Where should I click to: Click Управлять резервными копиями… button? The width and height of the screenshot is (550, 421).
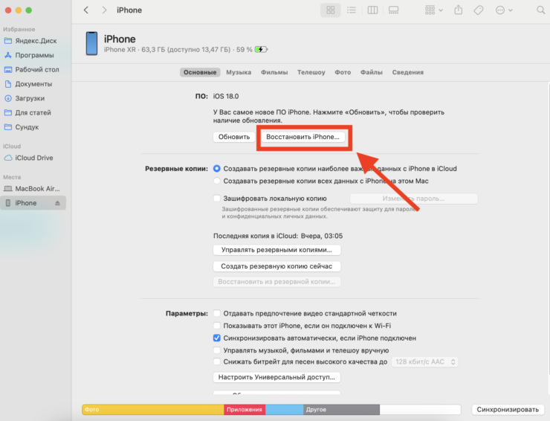click(276, 250)
